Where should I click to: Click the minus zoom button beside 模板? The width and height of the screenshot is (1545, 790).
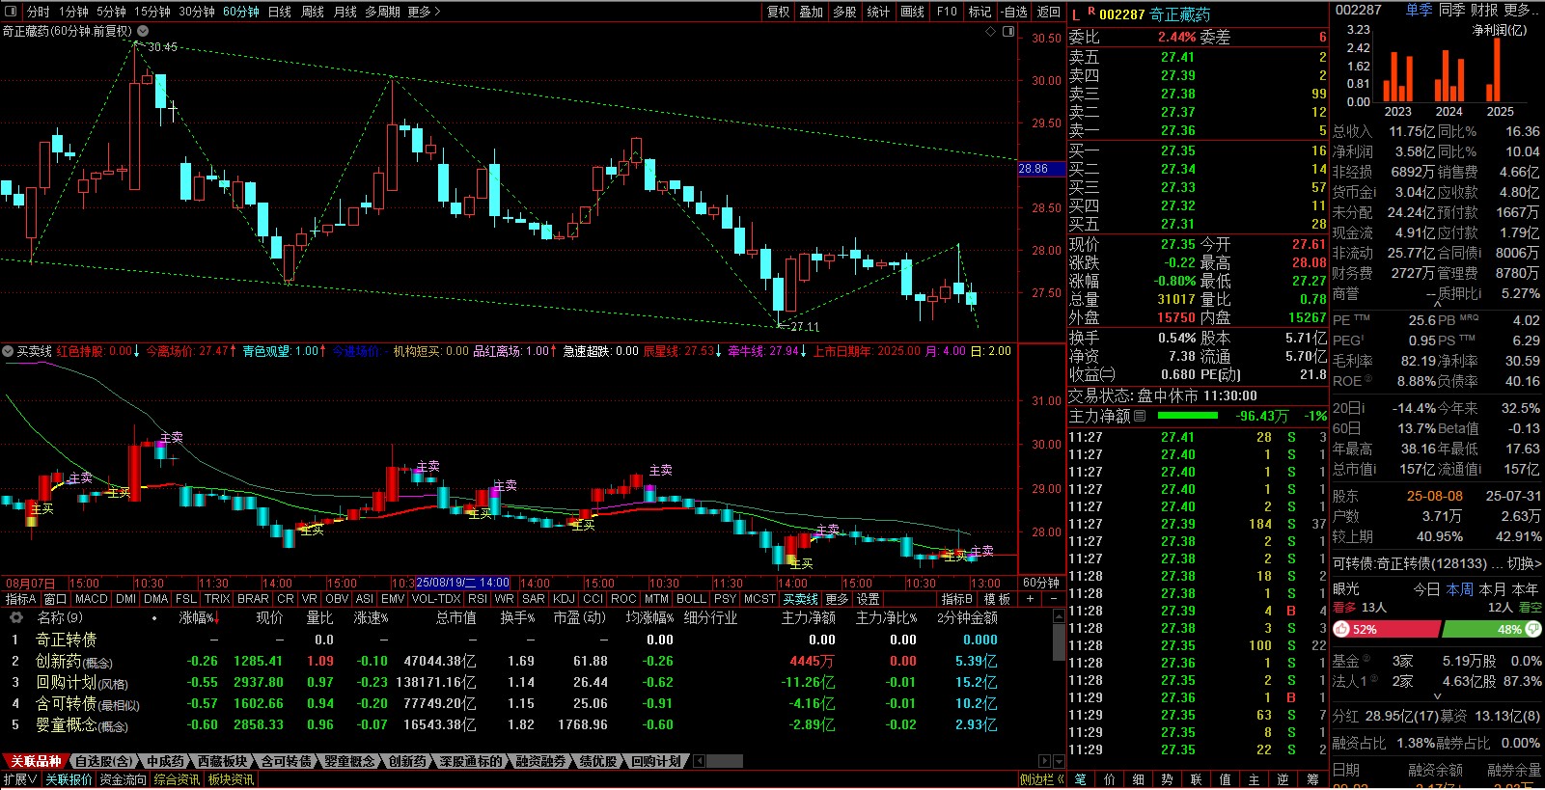tap(1053, 599)
